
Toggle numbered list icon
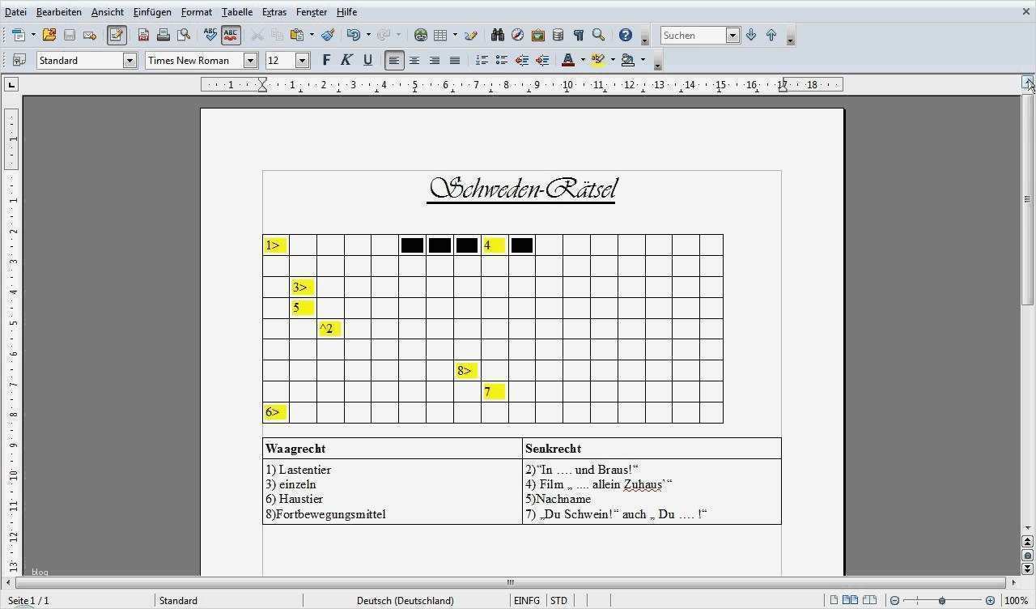(x=482, y=60)
